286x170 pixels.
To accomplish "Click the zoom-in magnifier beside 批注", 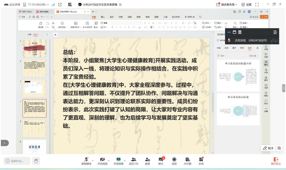I will click(279, 148).
